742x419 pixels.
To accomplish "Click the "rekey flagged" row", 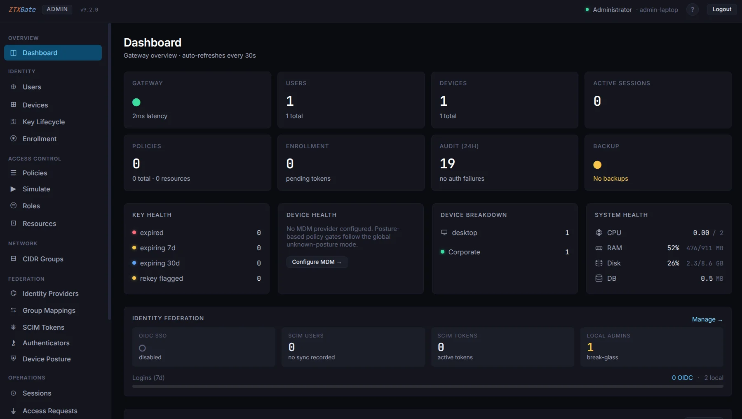I will [x=196, y=278].
